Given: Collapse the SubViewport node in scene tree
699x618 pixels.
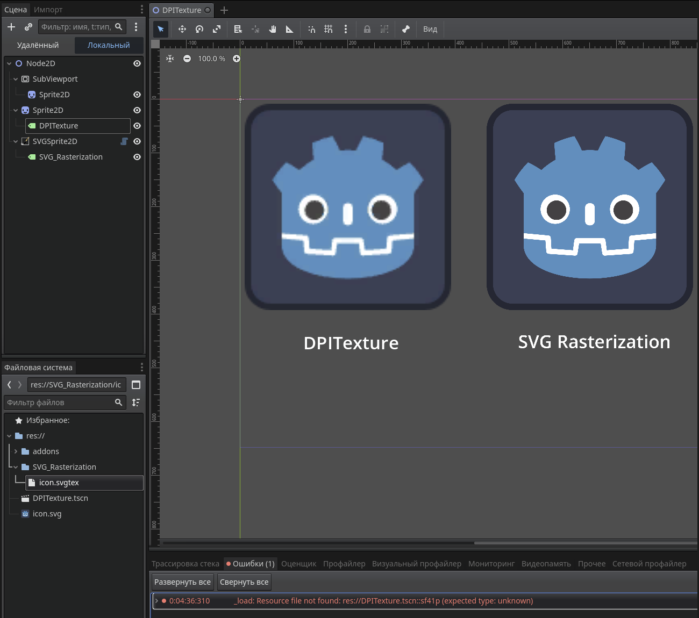Looking at the screenshot, I should pos(16,79).
